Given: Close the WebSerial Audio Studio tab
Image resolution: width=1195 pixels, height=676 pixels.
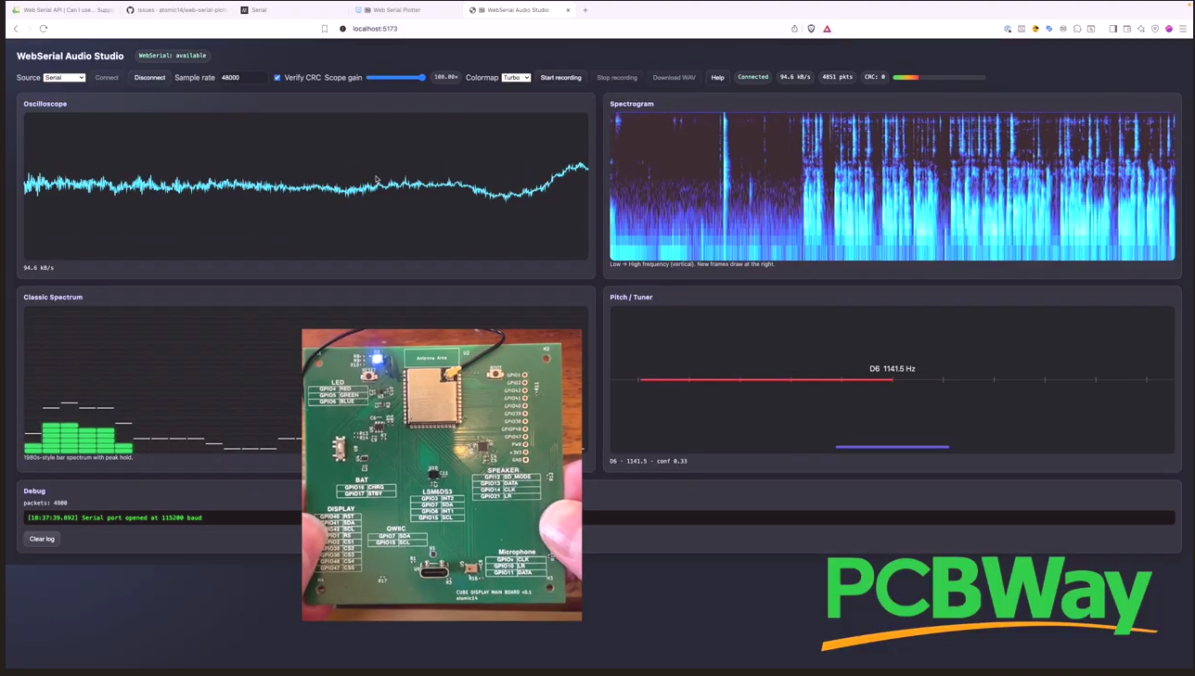Looking at the screenshot, I should [x=569, y=10].
